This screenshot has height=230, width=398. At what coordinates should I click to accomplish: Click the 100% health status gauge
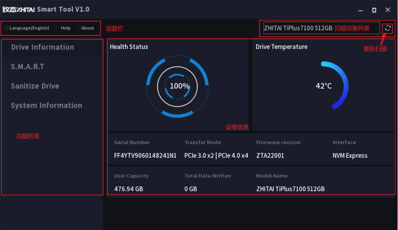(x=177, y=86)
